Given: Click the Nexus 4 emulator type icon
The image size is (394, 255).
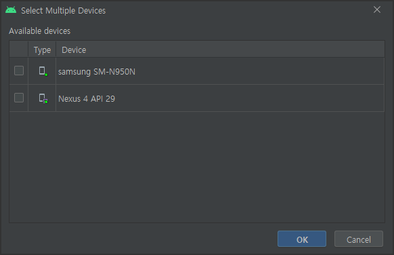Looking at the screenshot, I should [x=43, y=98].
